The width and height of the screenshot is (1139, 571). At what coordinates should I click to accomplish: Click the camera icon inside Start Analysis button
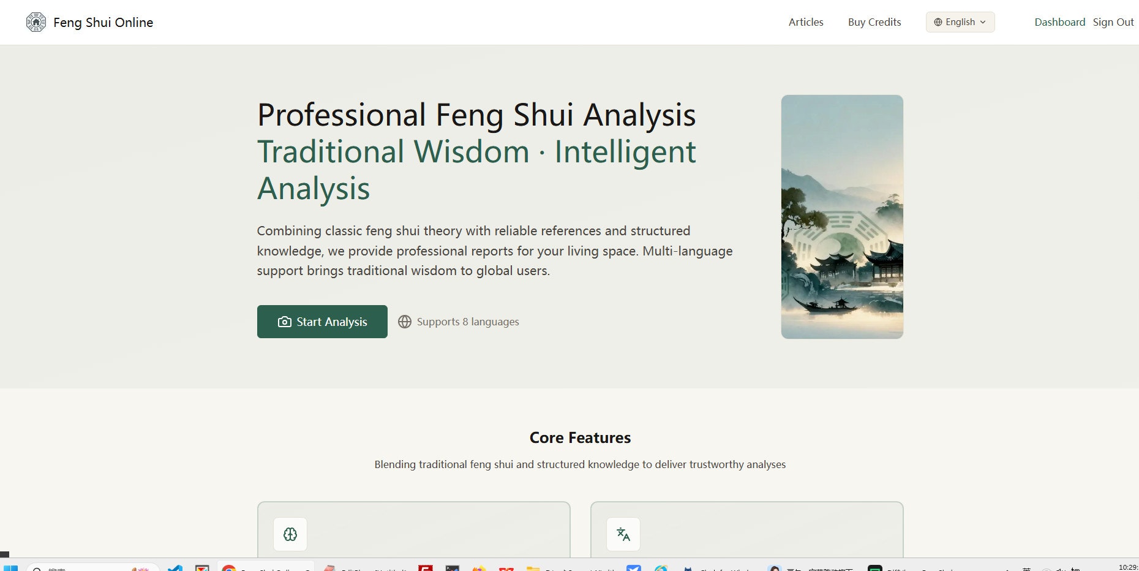(x=284, y=322)
